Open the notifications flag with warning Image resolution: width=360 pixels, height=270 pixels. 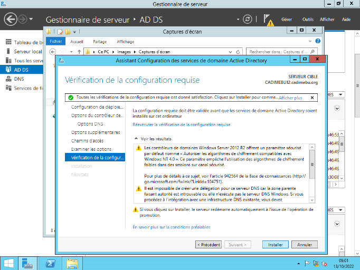click(x=268, y=20)
